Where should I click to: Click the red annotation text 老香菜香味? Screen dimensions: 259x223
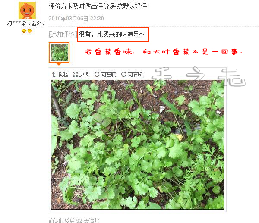(x=110, y=52)
